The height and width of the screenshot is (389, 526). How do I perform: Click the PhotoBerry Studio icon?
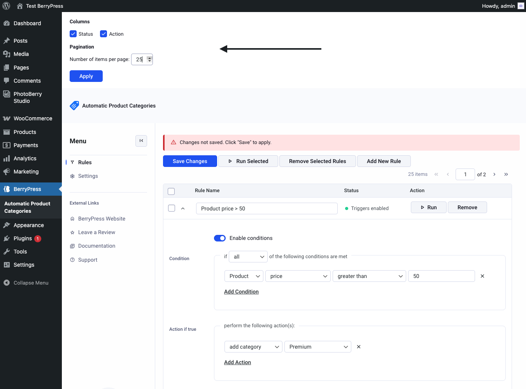7,94
